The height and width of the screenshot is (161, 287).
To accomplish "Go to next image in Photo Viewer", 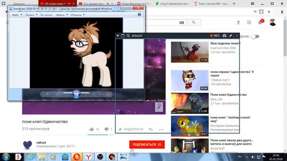I will [x=85, y=94].
